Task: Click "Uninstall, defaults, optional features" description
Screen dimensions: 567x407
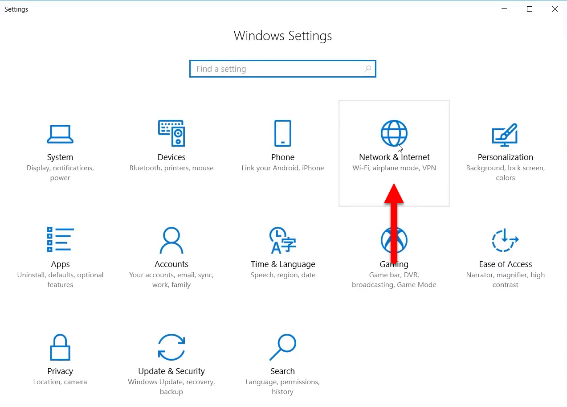Action: coord(60,280)
